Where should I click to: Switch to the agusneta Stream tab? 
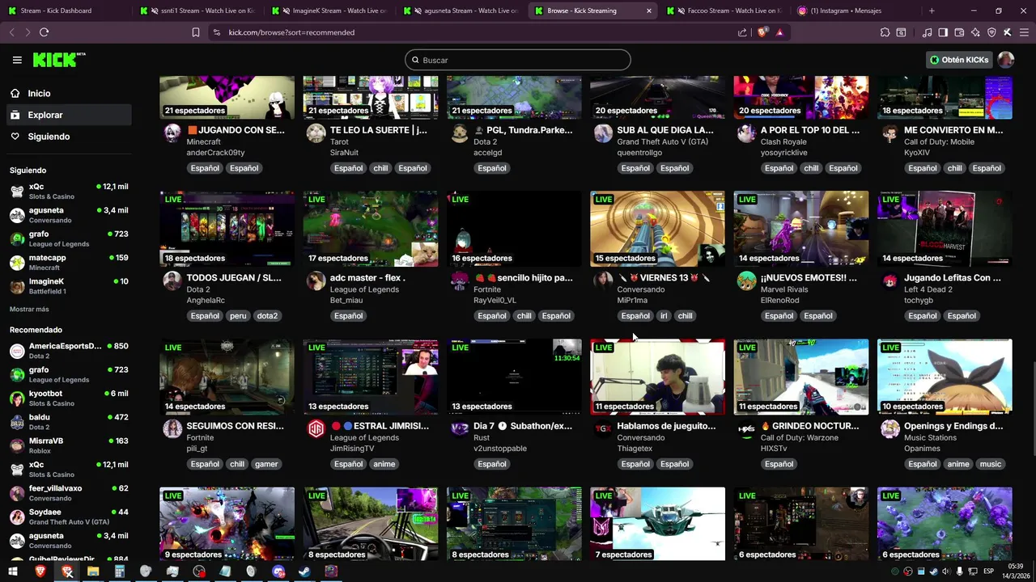tap(462, 11)
